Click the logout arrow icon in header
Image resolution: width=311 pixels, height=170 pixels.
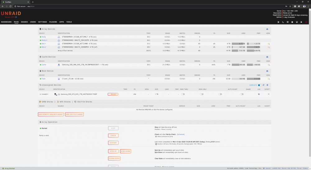click(x=278, y=22)
